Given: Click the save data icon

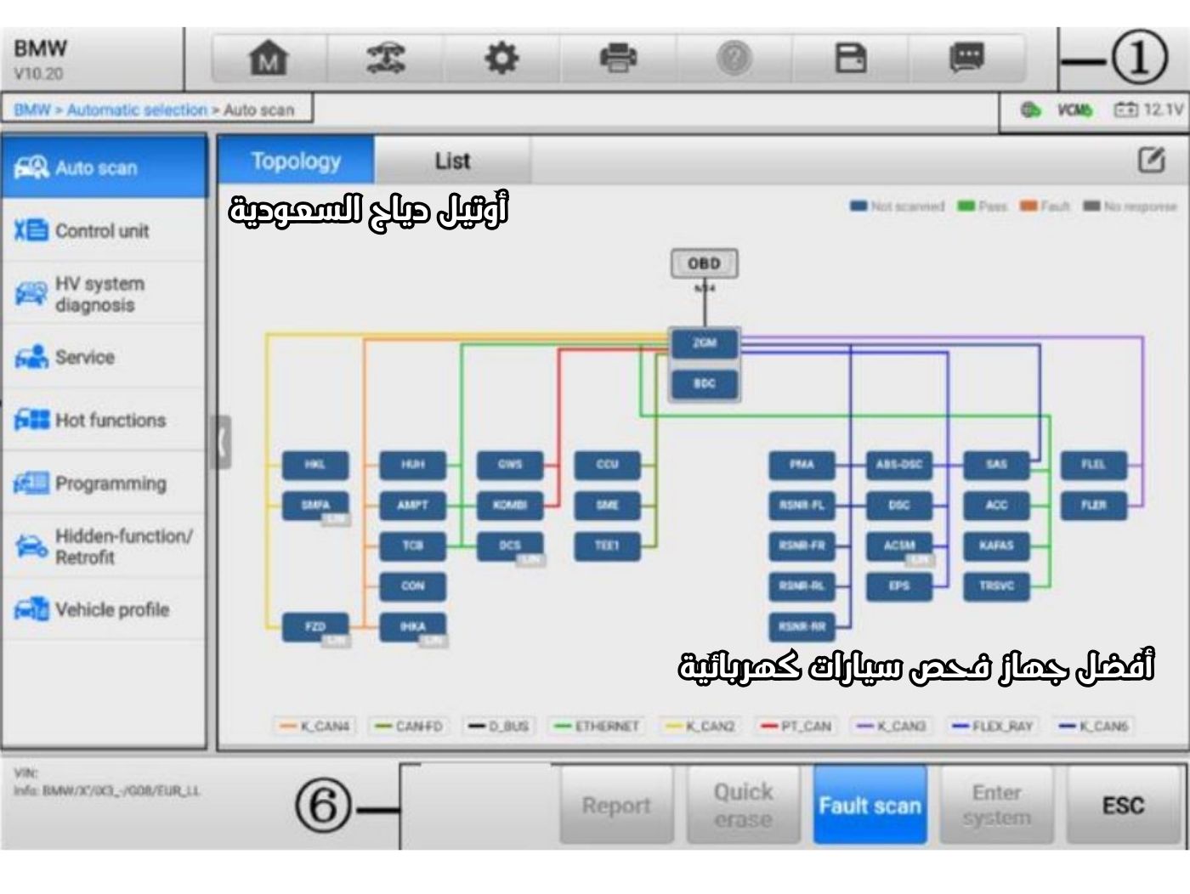Looking at the screenshot, I should pos(850,59).
